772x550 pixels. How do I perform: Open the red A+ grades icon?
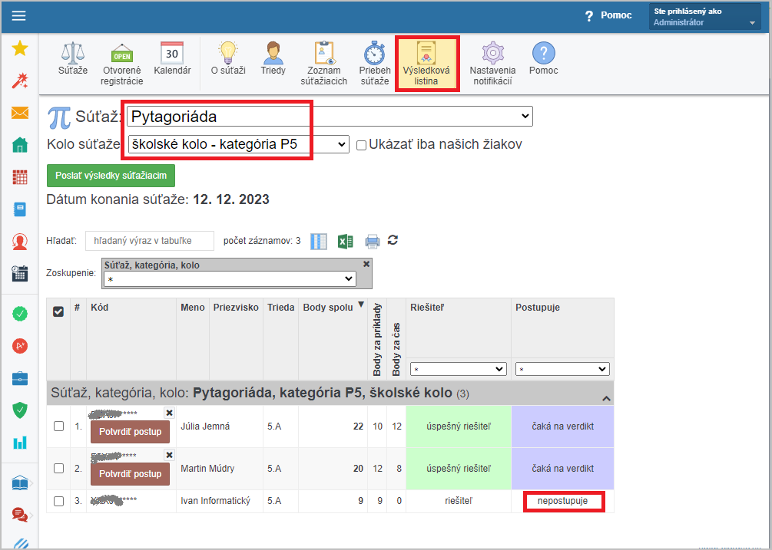pyautogui.click(x=20, y=346)
